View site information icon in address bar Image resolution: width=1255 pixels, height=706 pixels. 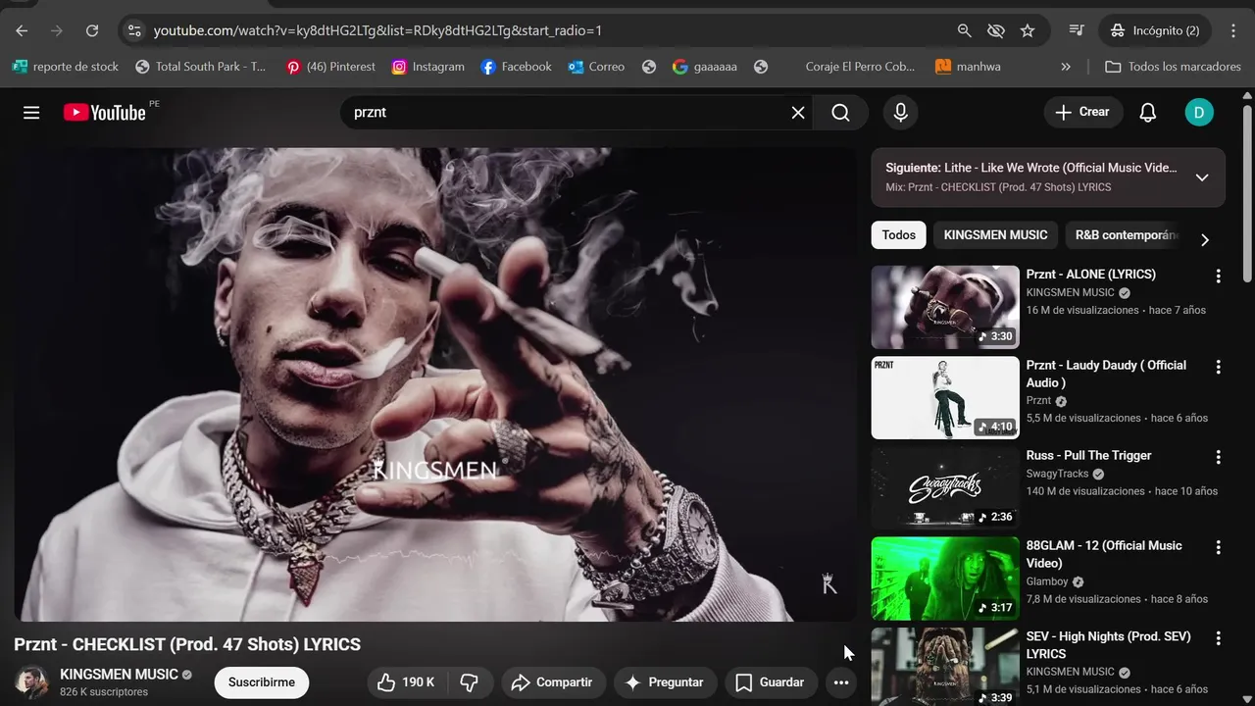click(x=135, y=30)
